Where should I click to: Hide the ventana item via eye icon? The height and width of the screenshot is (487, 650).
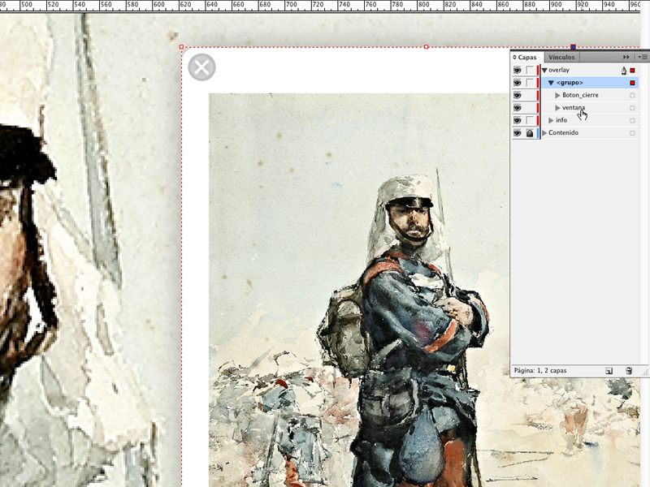click(518, 108)
